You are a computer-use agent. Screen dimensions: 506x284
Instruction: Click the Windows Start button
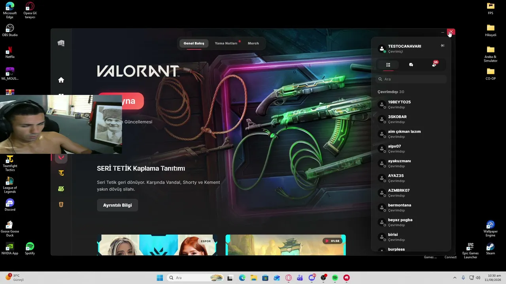(160, 278)
